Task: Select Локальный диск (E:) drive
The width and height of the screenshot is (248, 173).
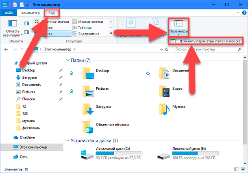Action: pyautogui.click(x=188, y=153)
